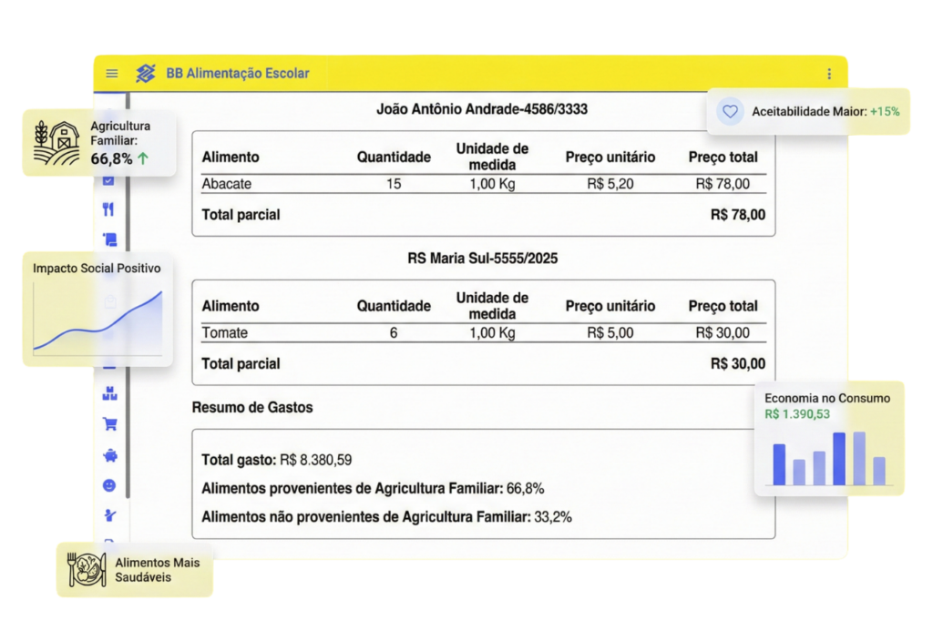Image resolution: width=933 pixels, height=641 pixels.
Task: Click the leftmost bar in Economia no Consumo
Action: point(779,464)
